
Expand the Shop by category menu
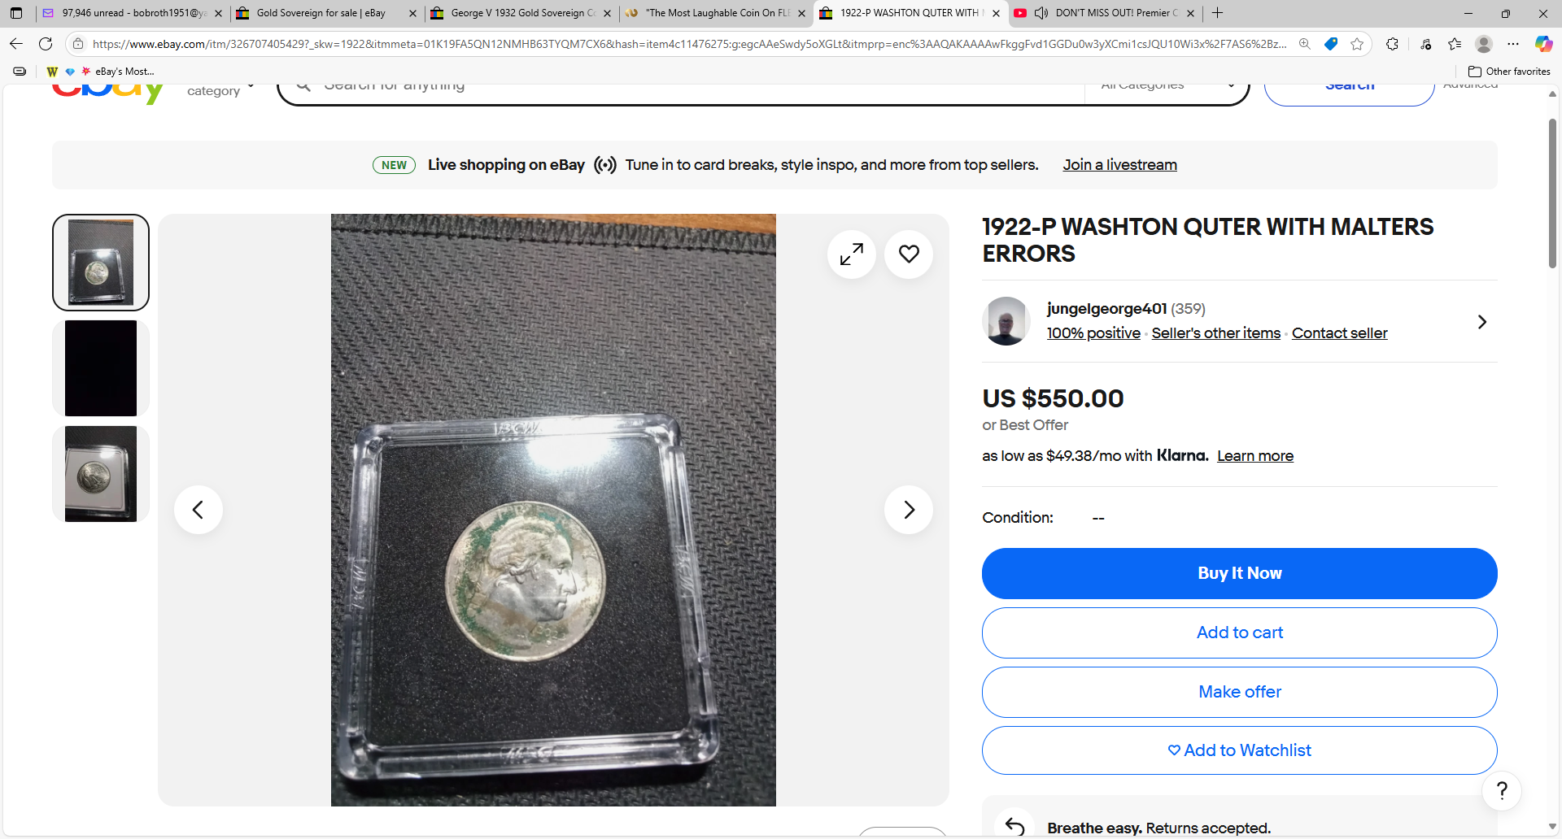tap(220, 88)
